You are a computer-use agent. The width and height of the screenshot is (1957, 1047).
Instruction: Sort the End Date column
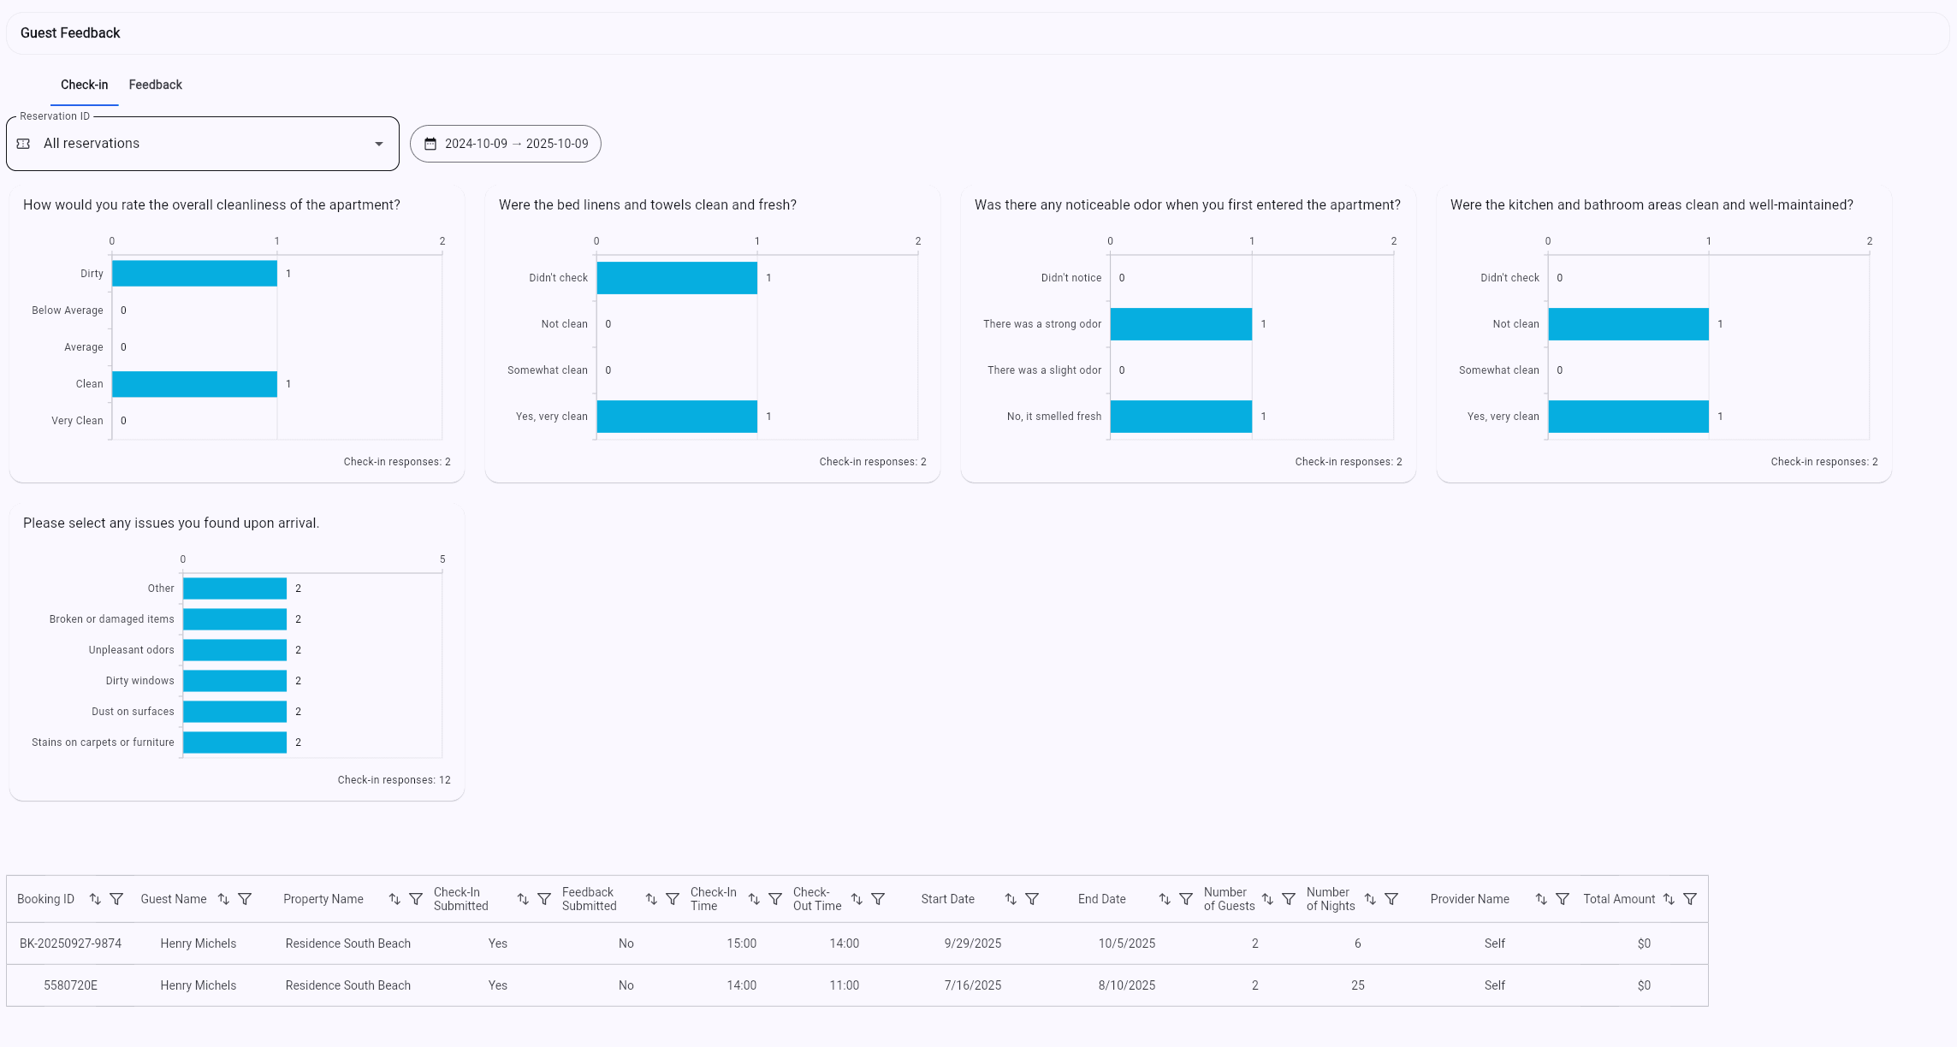tap(1165, 899)
